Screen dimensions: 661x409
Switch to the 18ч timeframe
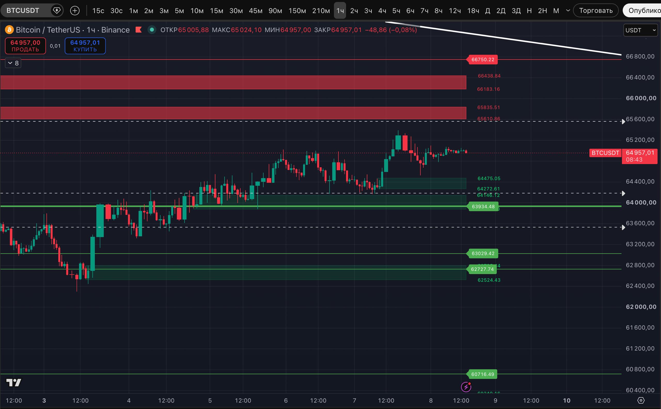[473, 11]
